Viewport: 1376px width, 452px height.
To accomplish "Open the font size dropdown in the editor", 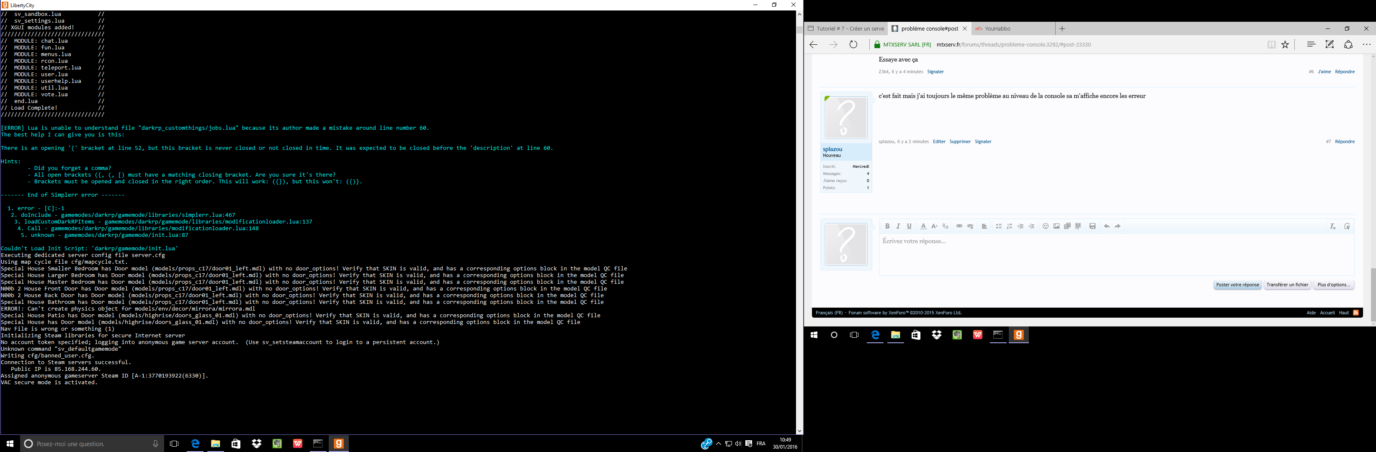I will pos(934,226).
